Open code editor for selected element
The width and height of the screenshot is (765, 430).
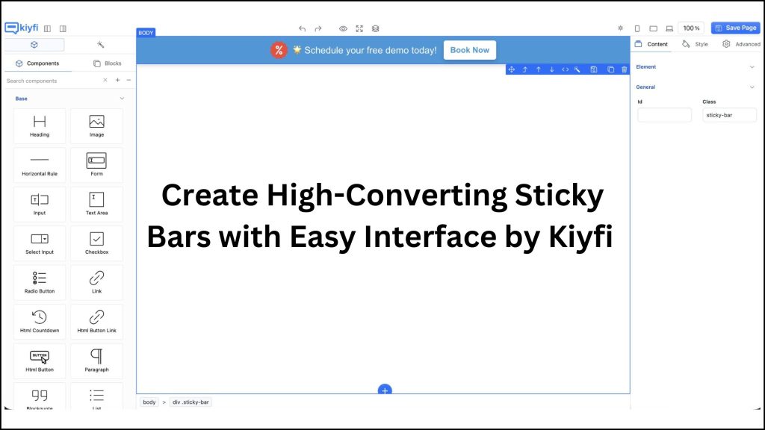tap(565, 69)
